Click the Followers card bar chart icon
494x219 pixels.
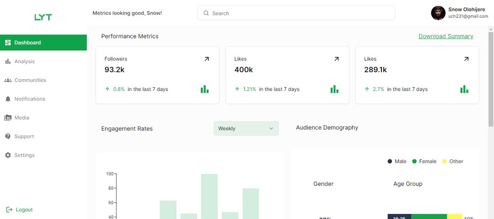tap(205, 89)
